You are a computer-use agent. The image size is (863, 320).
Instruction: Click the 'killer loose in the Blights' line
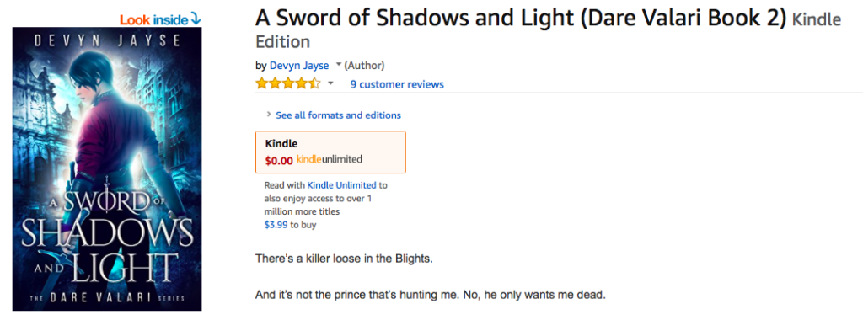pyautogui.click(x=344, y=258)
